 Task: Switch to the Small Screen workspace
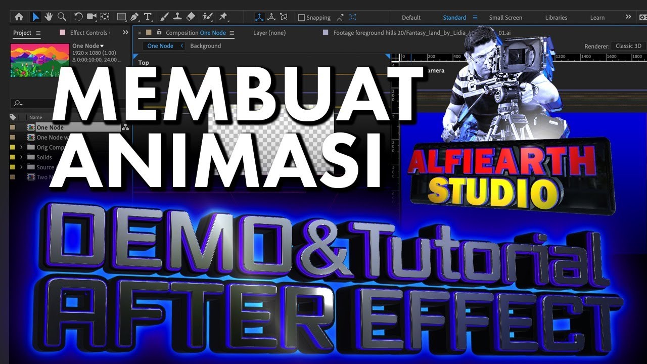click(x=505, y=18)
